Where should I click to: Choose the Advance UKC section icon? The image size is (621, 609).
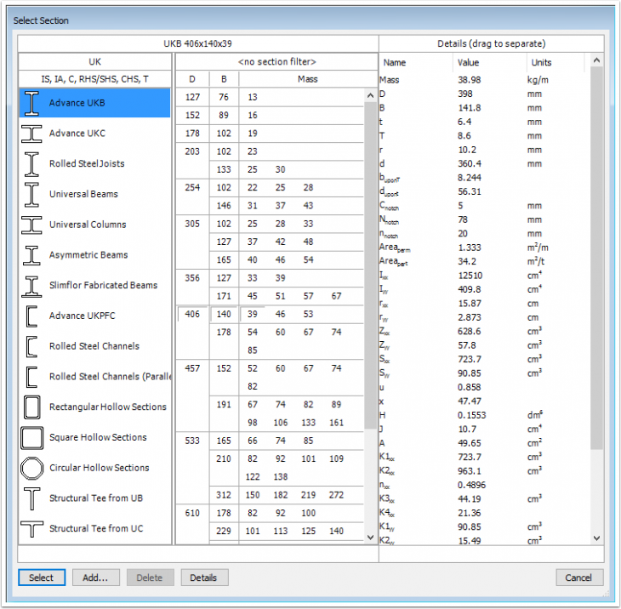click(31, 134)
